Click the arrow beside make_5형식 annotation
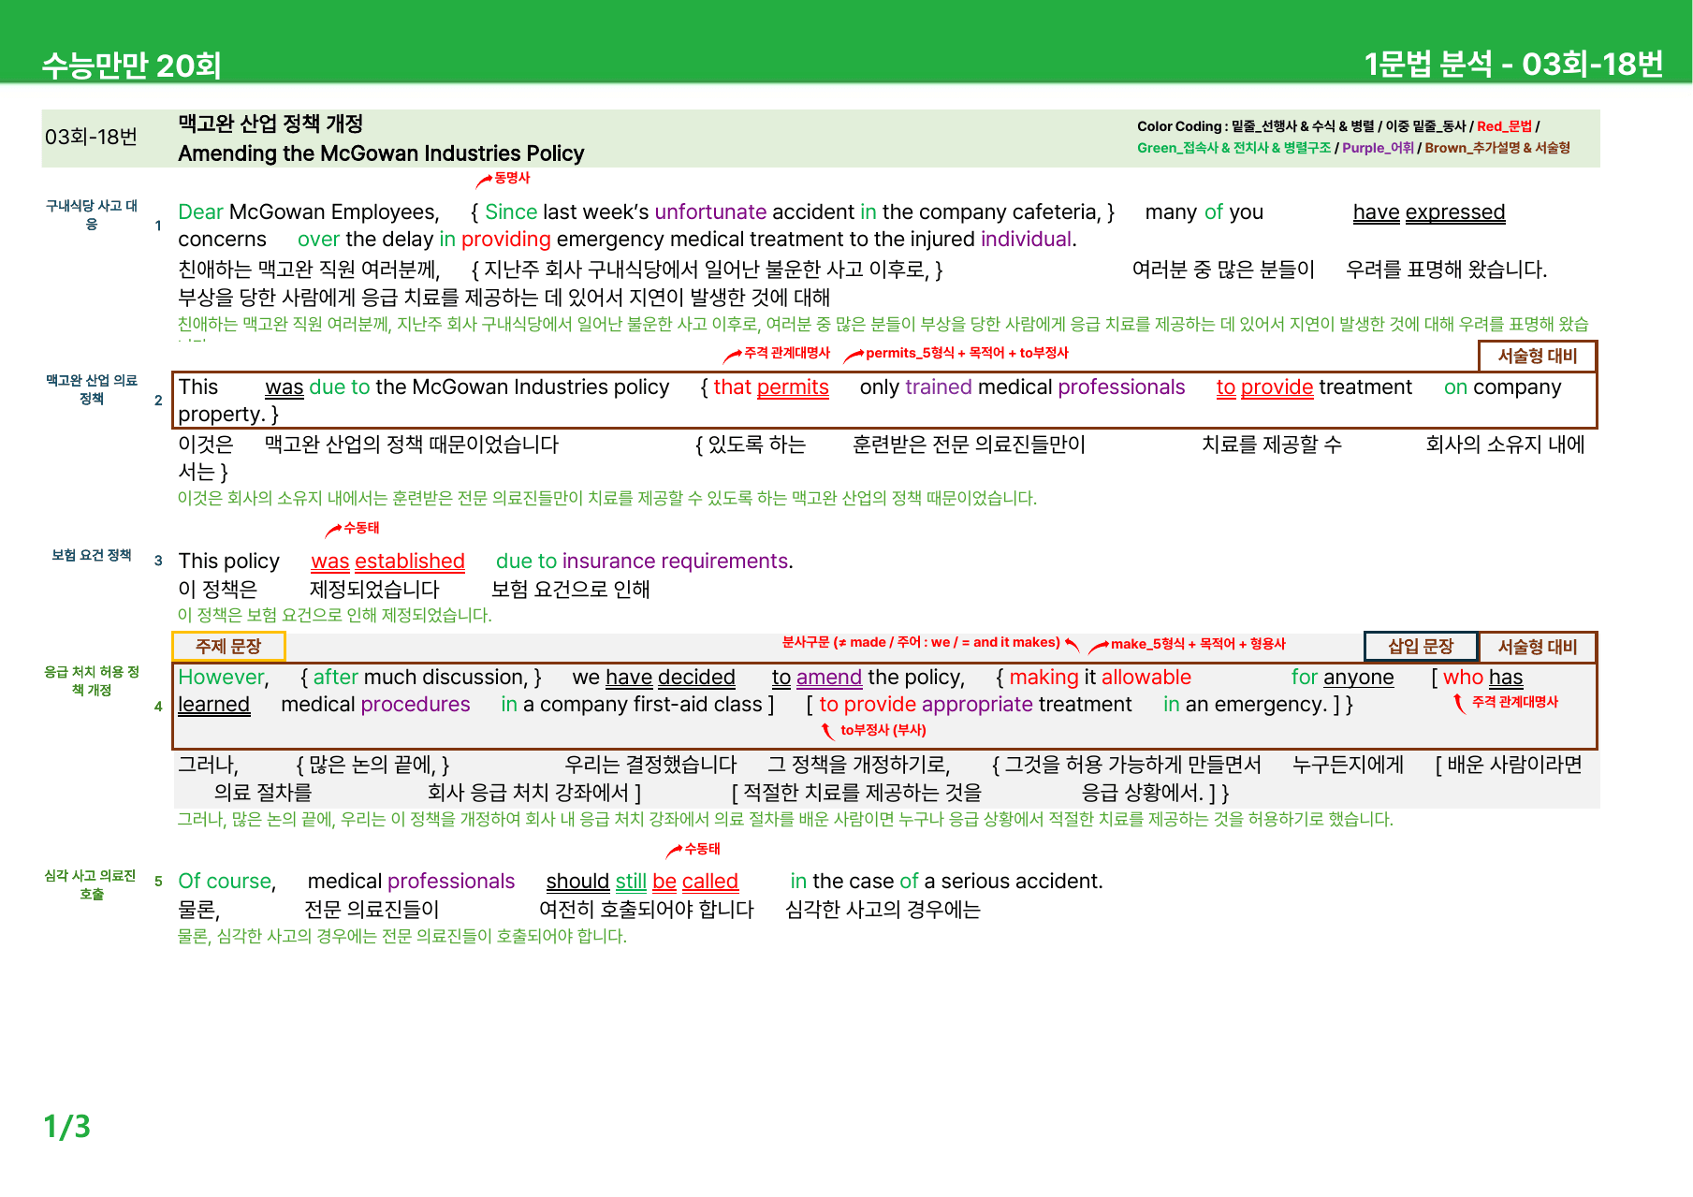 point(1098,646)
